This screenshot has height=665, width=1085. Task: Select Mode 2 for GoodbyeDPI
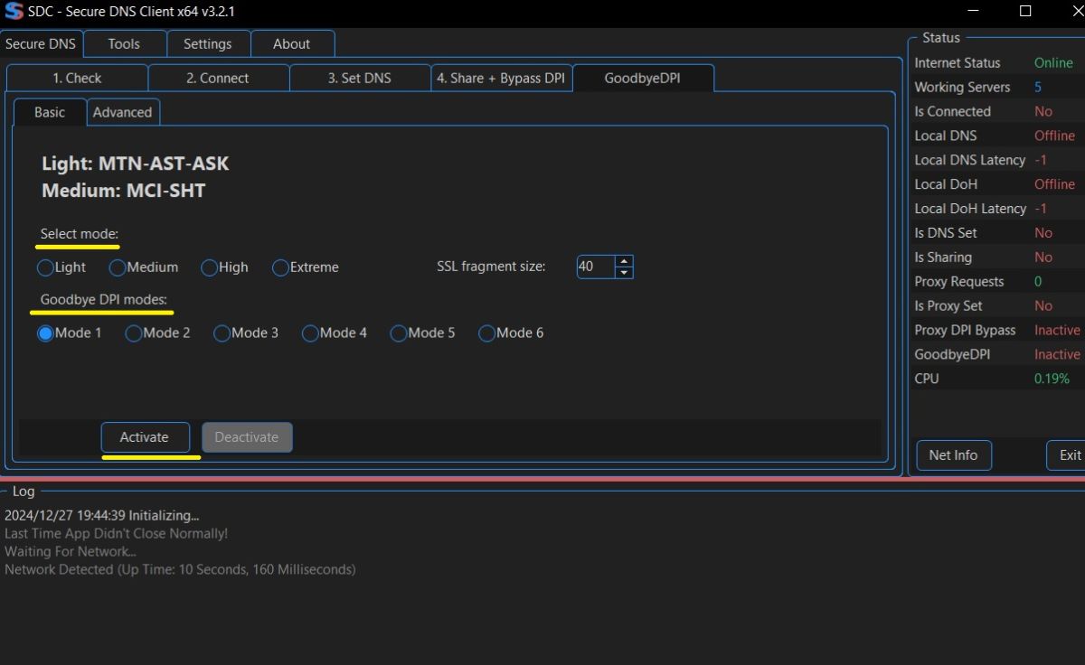pyautogui.click(x=134, y=333)
